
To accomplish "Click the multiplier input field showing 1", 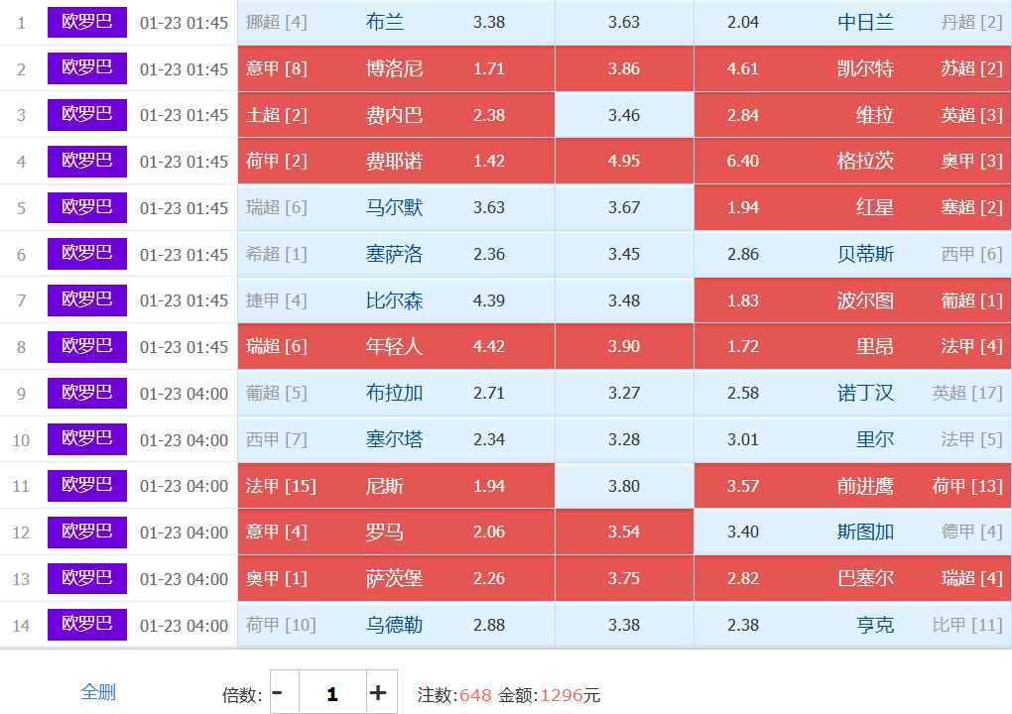I will [x=331, y=692].
